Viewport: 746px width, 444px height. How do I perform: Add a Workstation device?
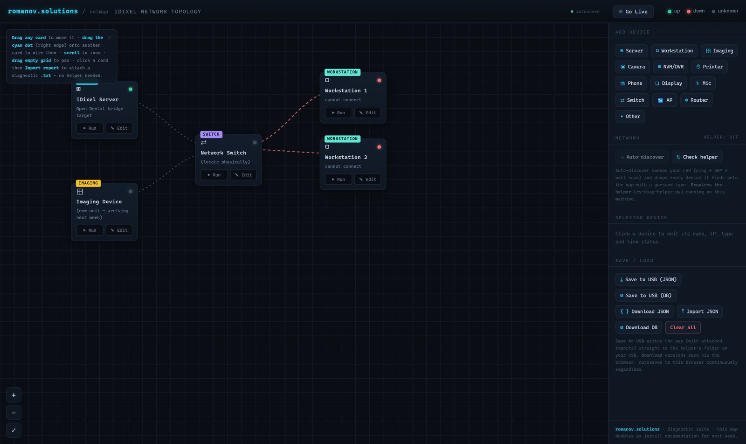pos(674,51)
